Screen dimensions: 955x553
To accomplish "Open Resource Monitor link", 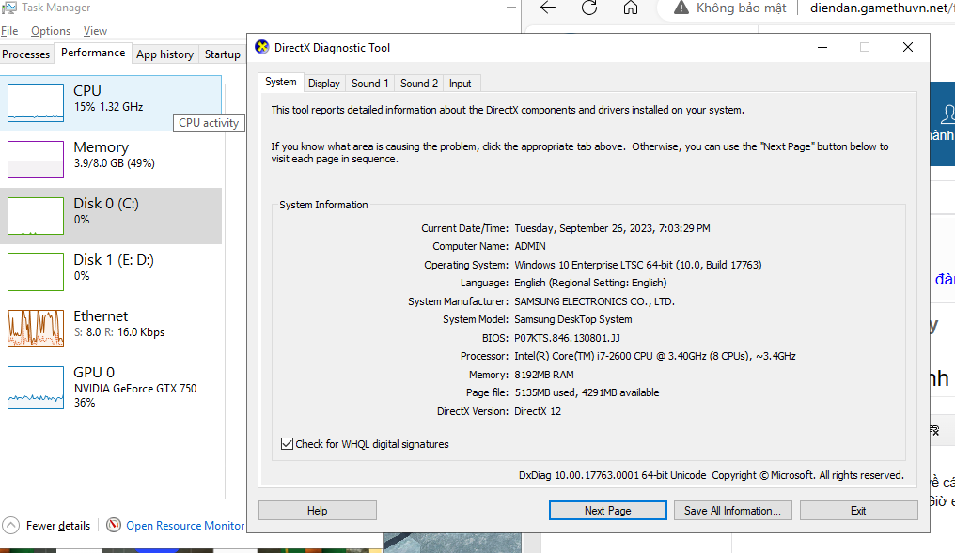I will pyautogui.click(x=185, y=526).
